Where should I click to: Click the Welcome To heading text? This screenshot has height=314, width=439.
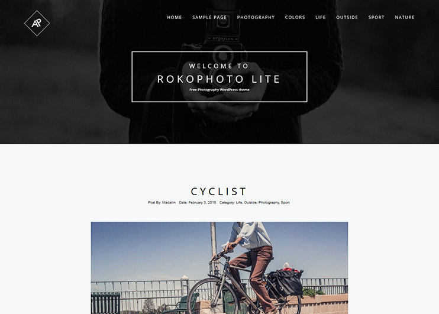[x=219, y=66]
